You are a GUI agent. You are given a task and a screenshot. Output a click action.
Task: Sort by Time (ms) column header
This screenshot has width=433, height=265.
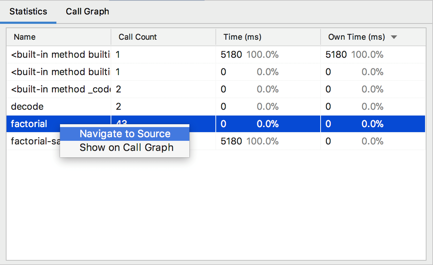242,37
